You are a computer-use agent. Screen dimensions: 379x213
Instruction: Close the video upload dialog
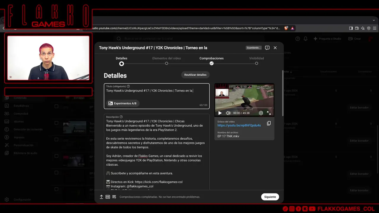[275, 48]
